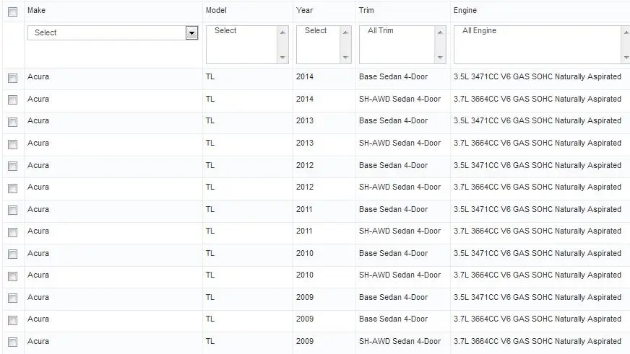Viewport: 630px width, 354px height.
Task: Click the Make column header
Action: pos(37,10)
